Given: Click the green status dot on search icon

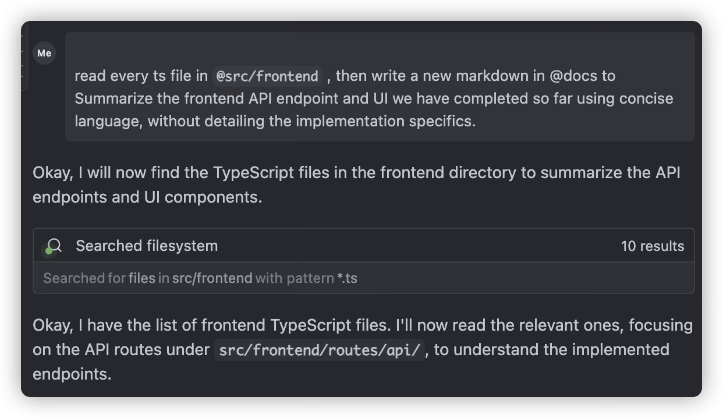Looking at the screenshot, I should tap(49, 251).
